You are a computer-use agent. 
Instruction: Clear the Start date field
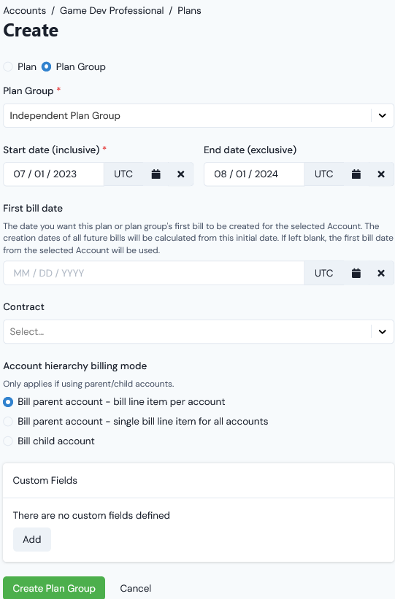coord(181,174)
